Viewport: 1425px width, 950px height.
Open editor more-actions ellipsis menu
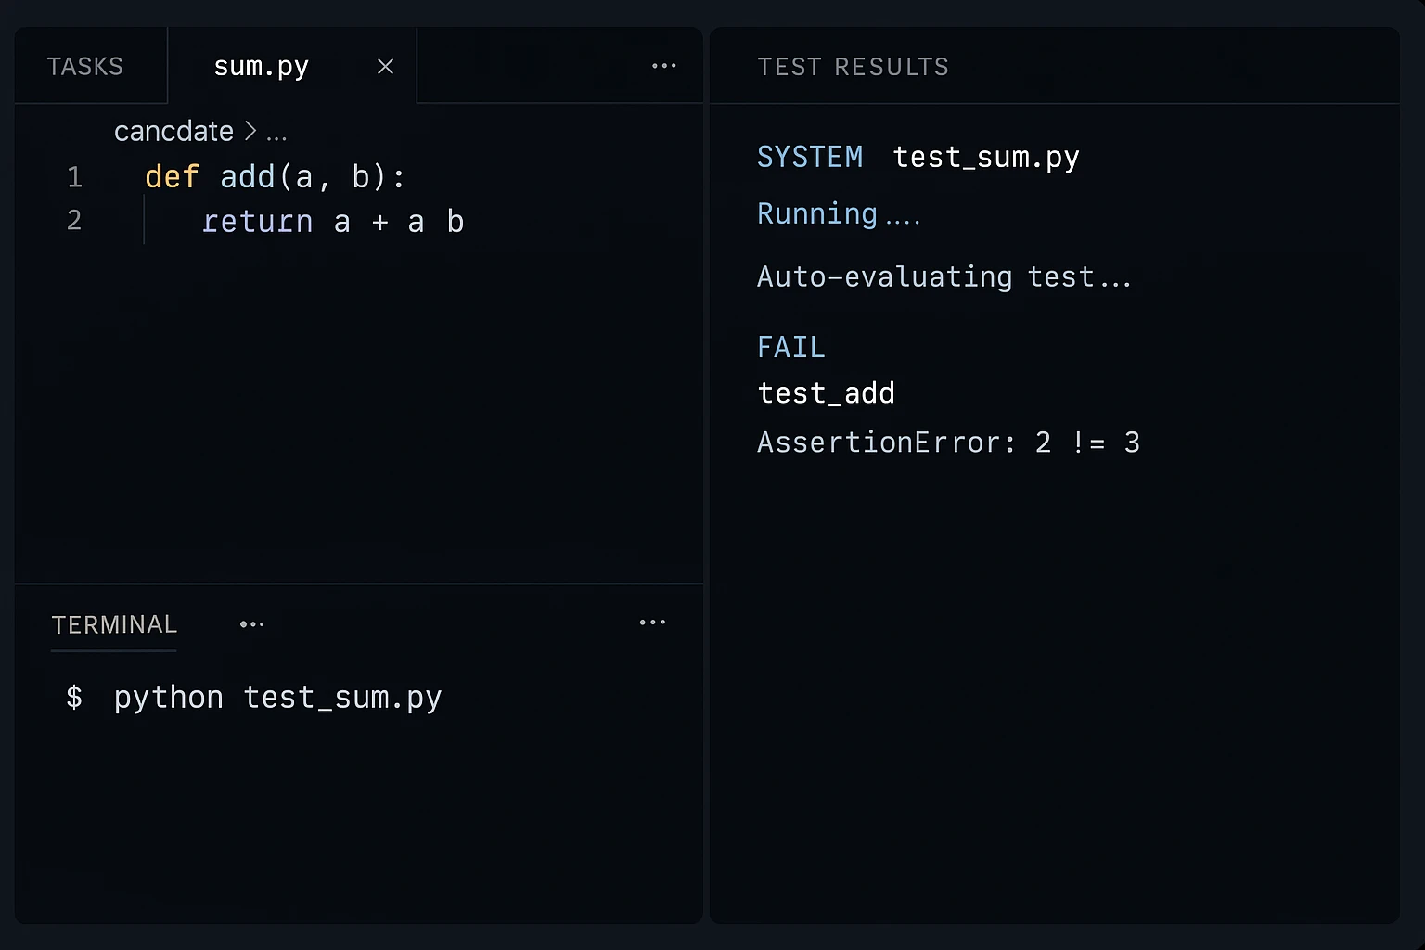tap(663, 66)
